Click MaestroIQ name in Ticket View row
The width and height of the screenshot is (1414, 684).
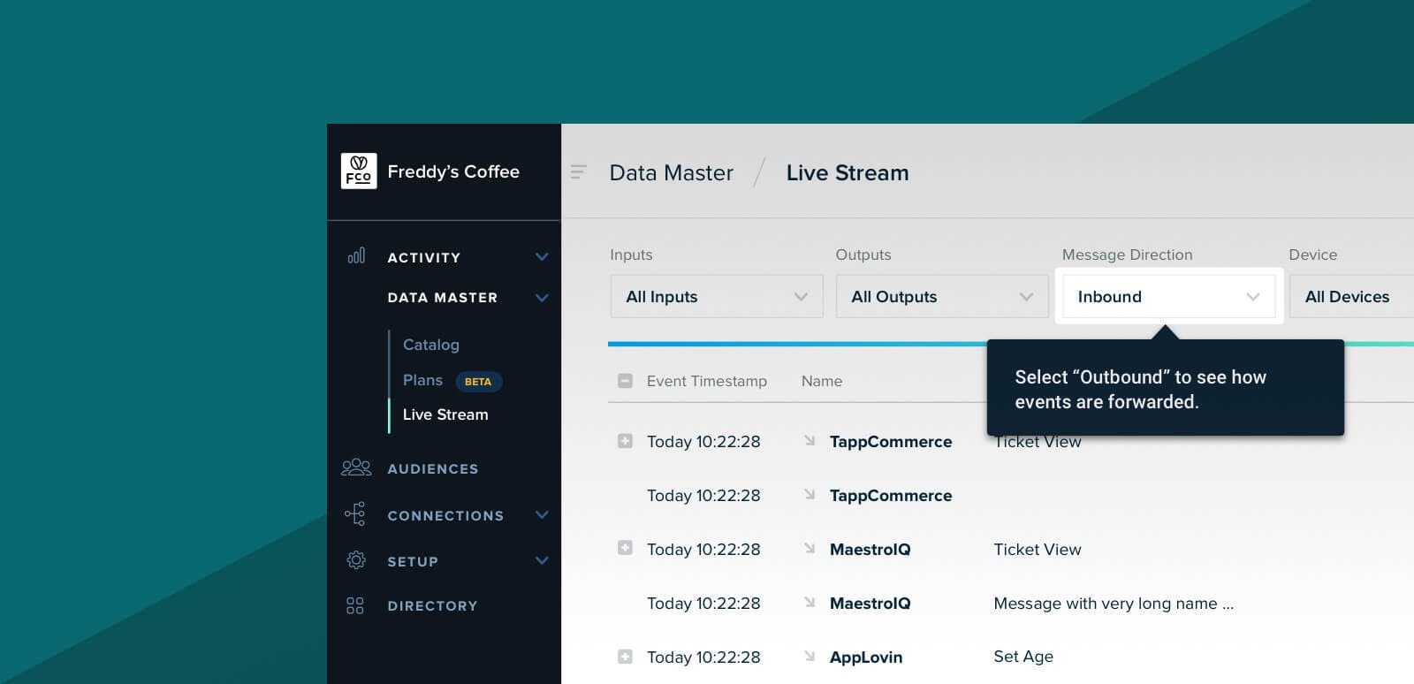tap(870, 549)
